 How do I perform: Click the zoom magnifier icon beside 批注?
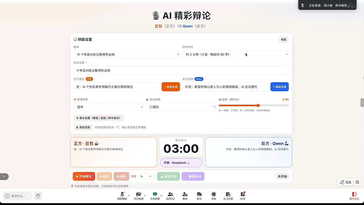click(357, 182)
